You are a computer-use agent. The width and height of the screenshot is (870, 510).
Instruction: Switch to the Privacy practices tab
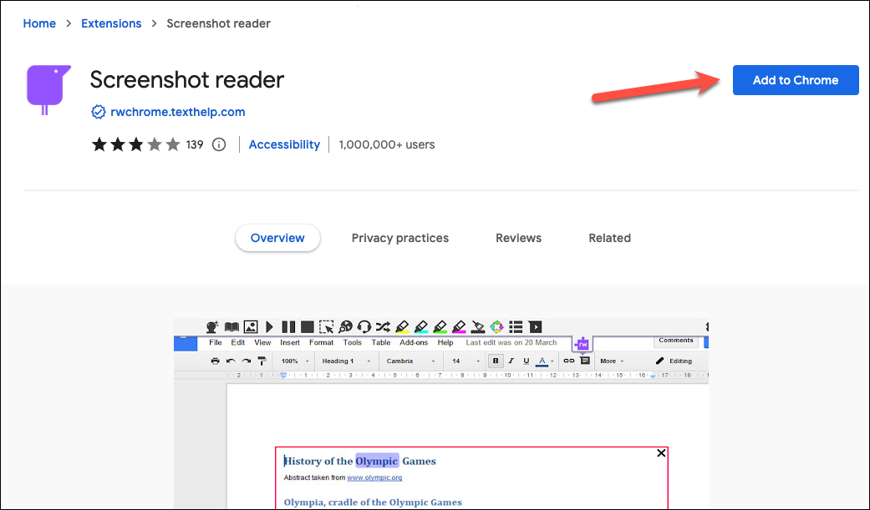tap(400, 238)
